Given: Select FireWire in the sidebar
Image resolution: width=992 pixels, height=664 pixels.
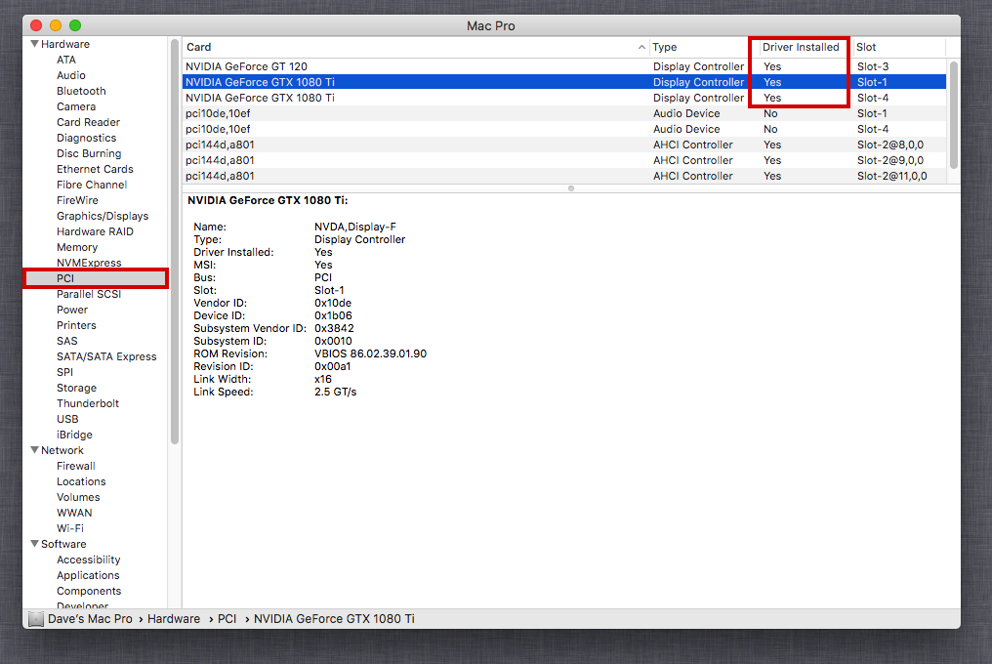Looking at the screenshot, I should coord(77,200).
